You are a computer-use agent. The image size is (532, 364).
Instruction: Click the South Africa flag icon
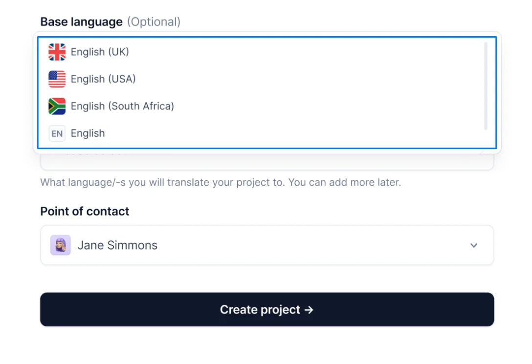(x=56, y=106)
